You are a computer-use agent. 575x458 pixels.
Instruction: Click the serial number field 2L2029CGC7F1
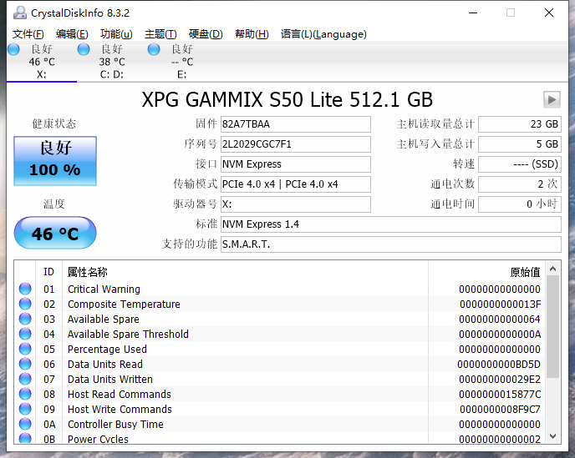[x=296, y=144]
